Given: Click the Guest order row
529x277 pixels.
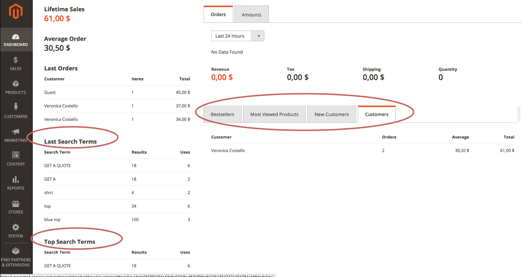Looking at the screenshot, I should coord(117,92).
